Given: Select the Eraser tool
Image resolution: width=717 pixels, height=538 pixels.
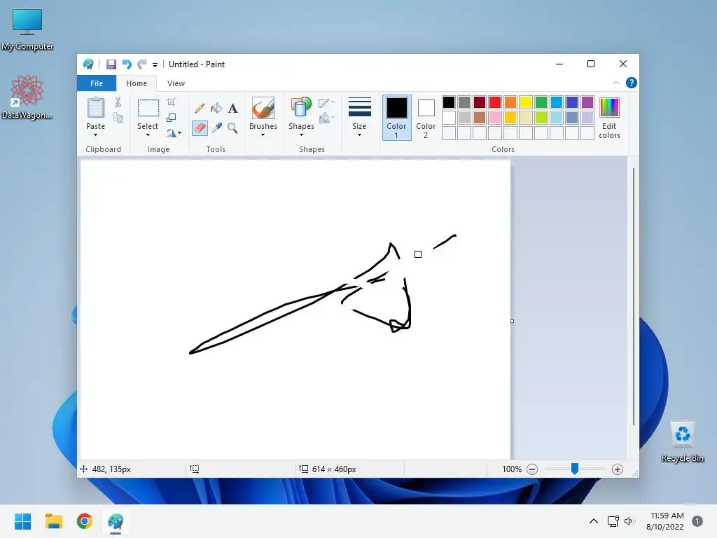Looking at the screenshot, I should 200,127.
